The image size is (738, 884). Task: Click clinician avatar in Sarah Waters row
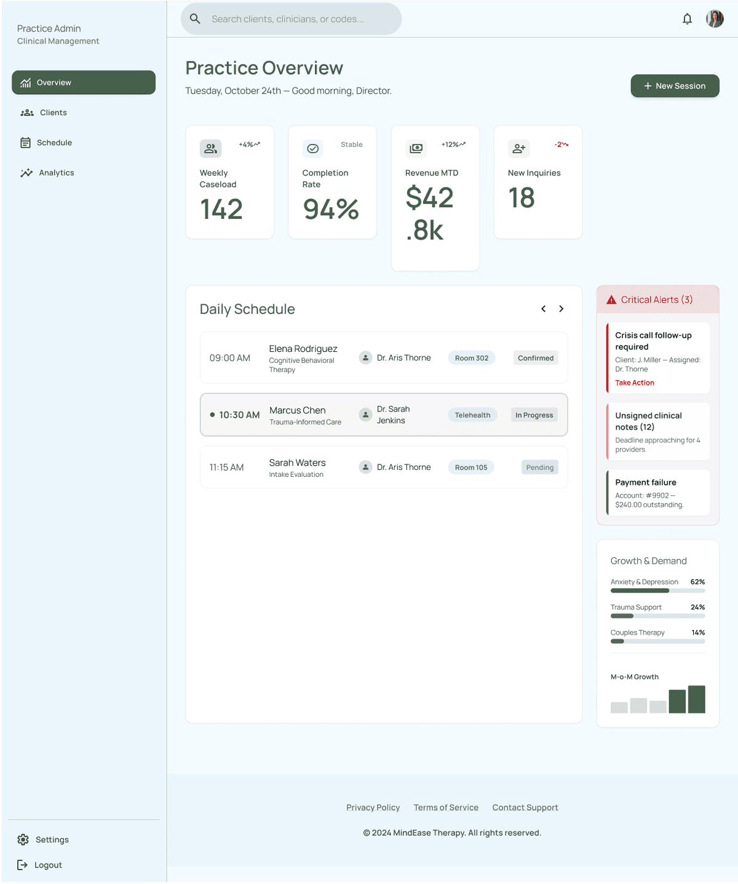pyautogui.click(x=365, y=468)
